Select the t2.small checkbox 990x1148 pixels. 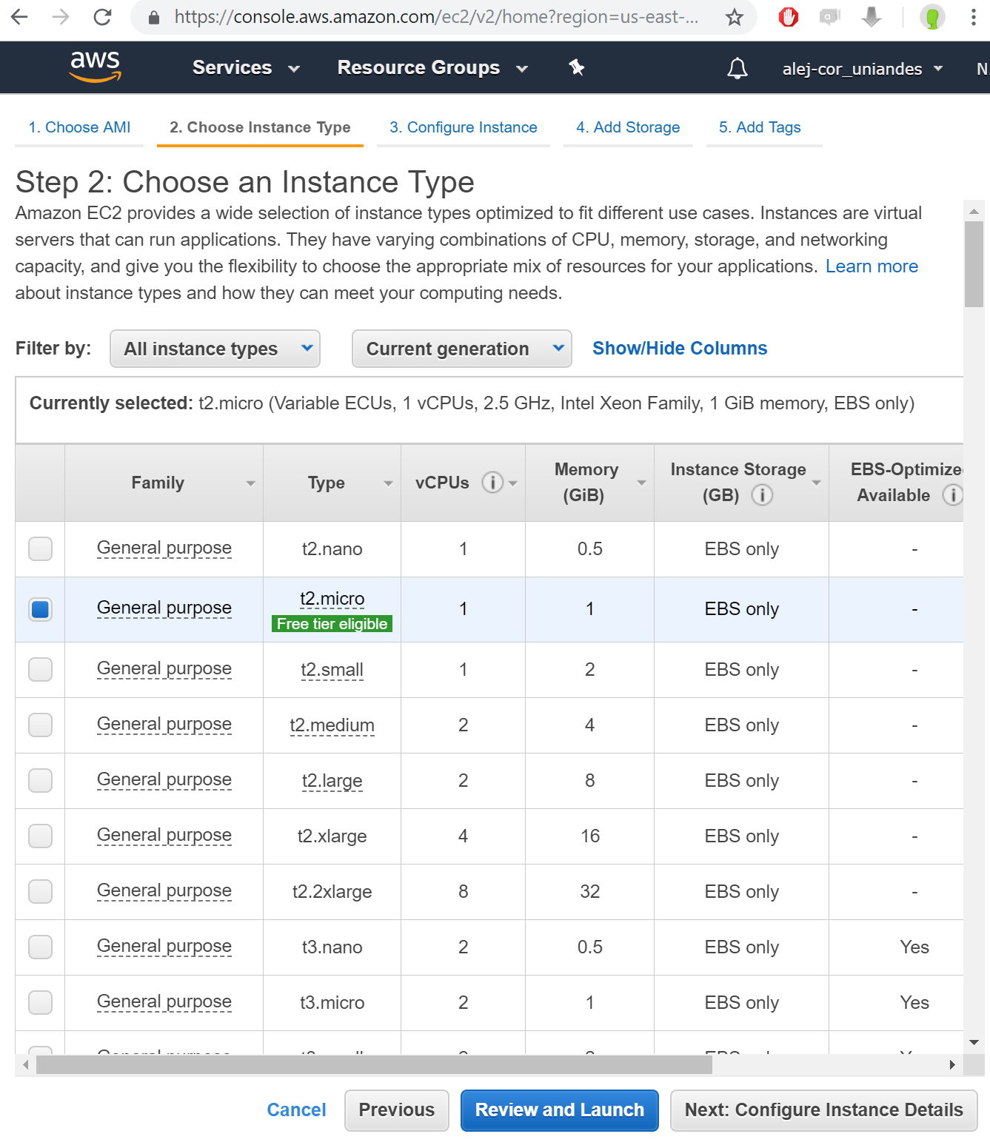[x=40, y=669]
